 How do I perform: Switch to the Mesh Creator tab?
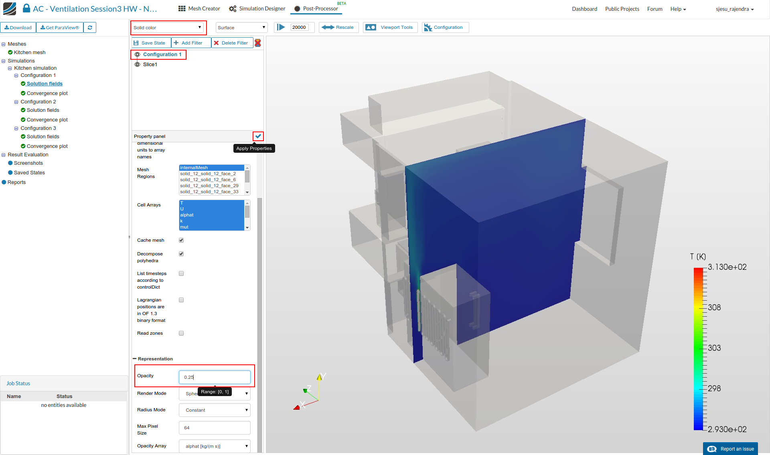[x=199, y=9]
